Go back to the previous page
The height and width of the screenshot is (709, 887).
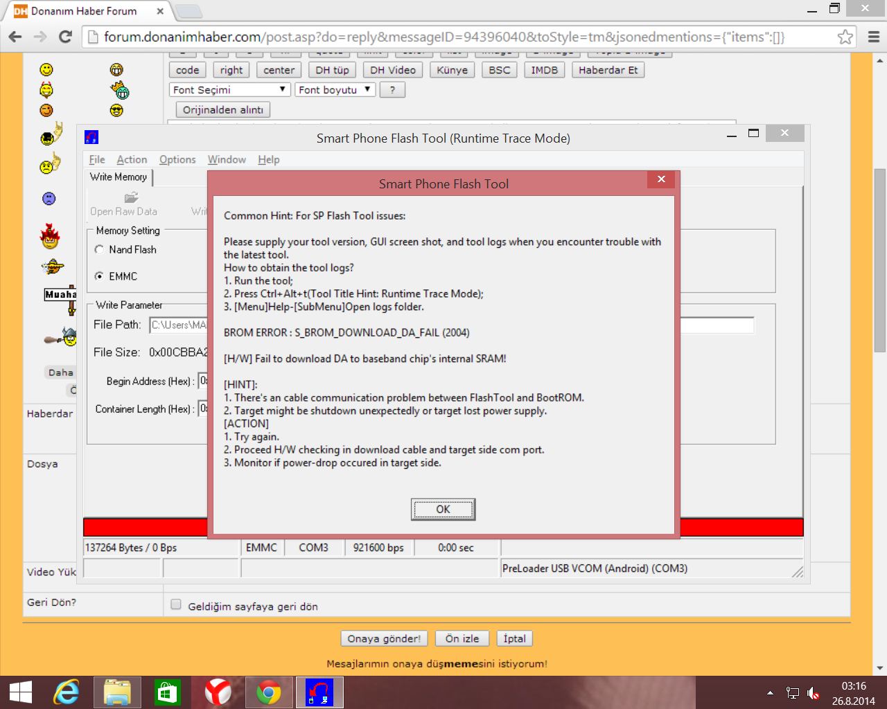pyautogui.click(x=15, y=37)
